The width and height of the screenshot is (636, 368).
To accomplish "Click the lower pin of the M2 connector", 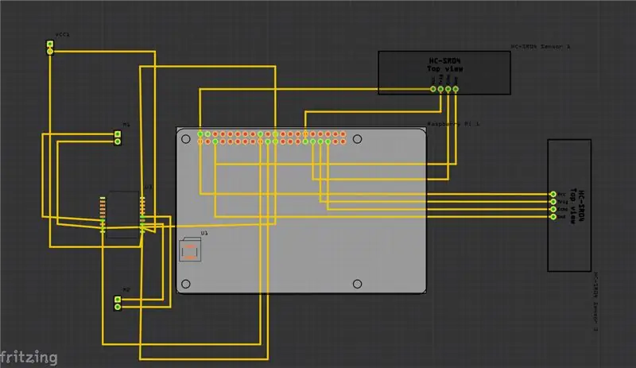I will [x=118, y=307].
